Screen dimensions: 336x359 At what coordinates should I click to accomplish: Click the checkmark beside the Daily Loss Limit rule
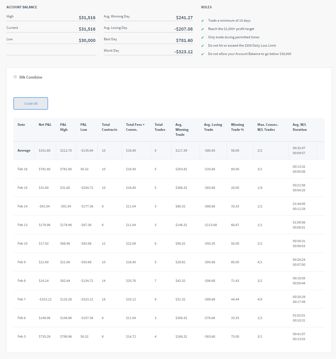203,46
